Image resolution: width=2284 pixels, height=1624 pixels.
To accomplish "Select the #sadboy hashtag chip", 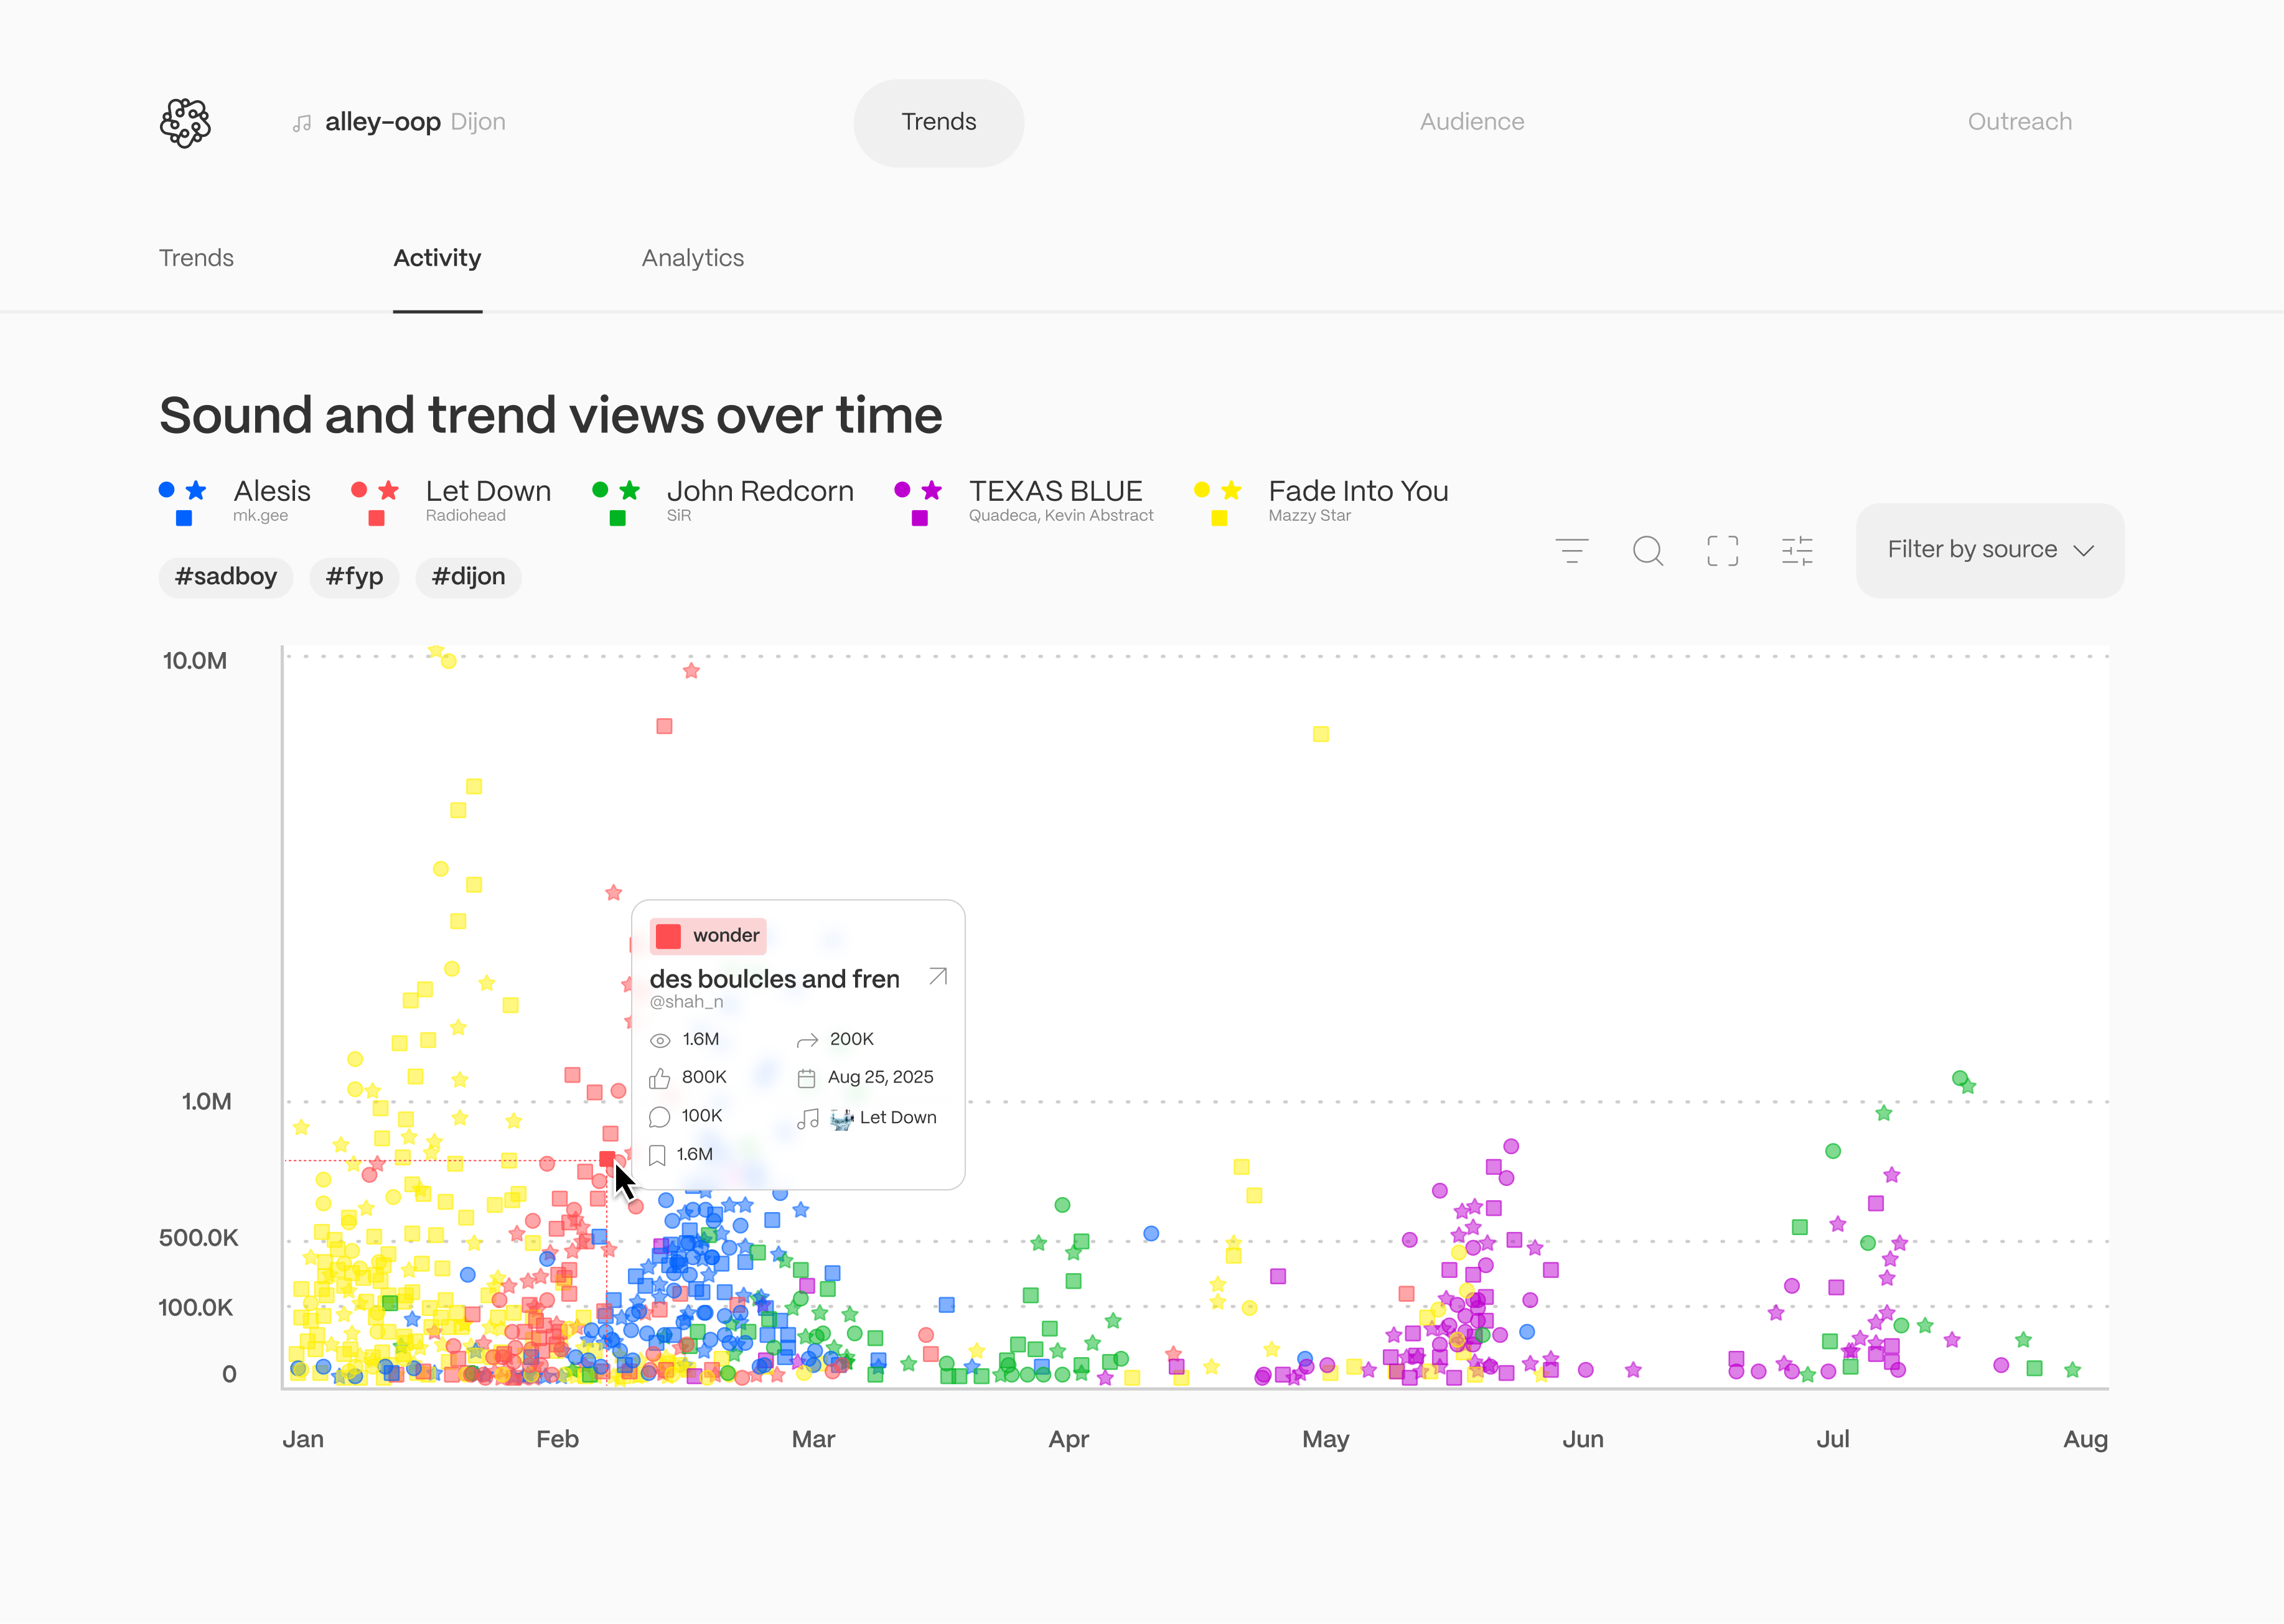I will click(x=225, y=577).
